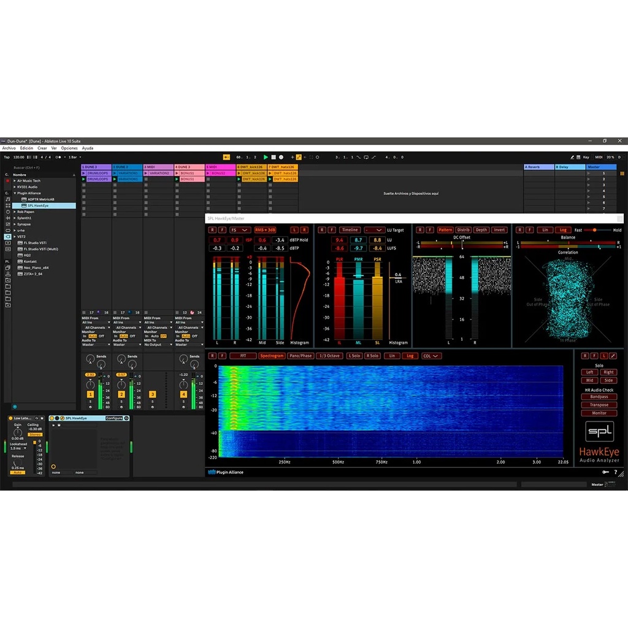Start playback with the green Play button
Image resolution: width=628 pixels, height=628 pixels.
[266, 158]
